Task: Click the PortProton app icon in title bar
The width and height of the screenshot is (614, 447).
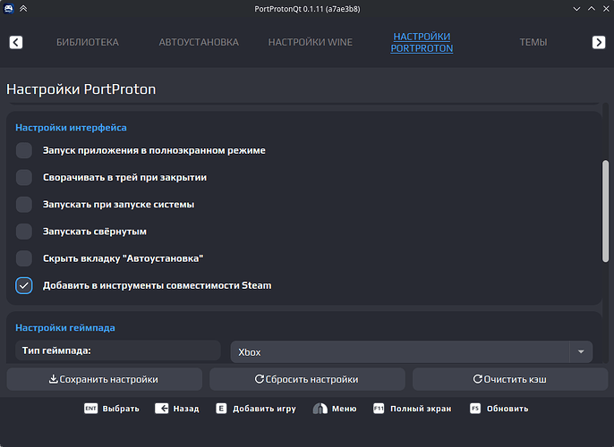Action: pyautogui.click(x=9, y=9)
